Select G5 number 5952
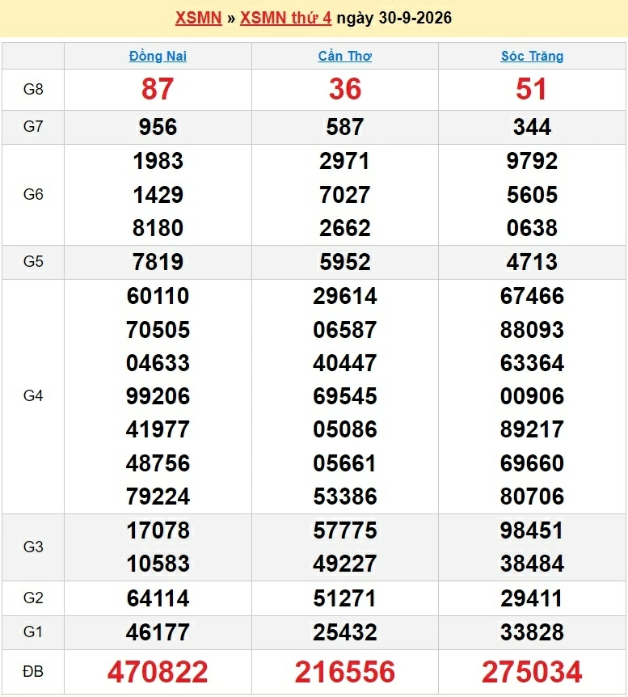The image size is (628, 697). point(345,262)
